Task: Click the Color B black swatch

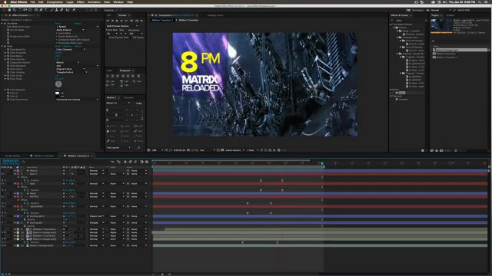Action: [57, 96]
